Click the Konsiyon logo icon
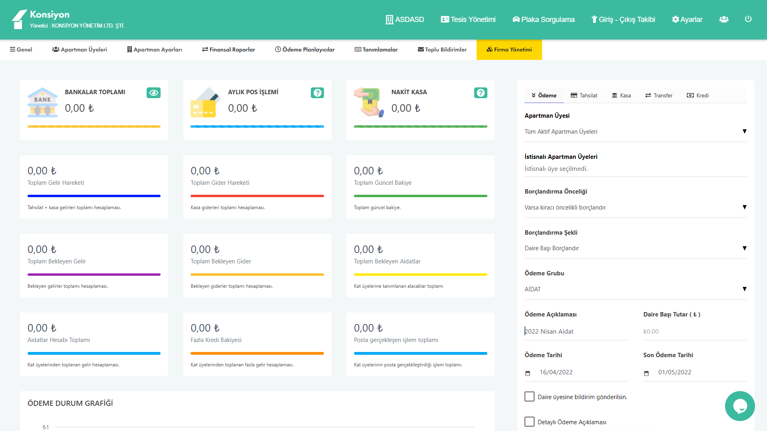This screenshot has width=767, height=431. (19, 19)
